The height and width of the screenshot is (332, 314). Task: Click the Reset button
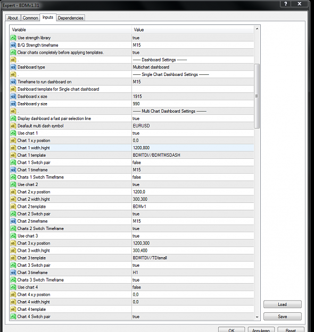click(x=291, y=330)
